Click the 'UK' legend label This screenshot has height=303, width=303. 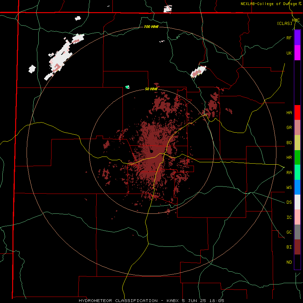point(289,53)
